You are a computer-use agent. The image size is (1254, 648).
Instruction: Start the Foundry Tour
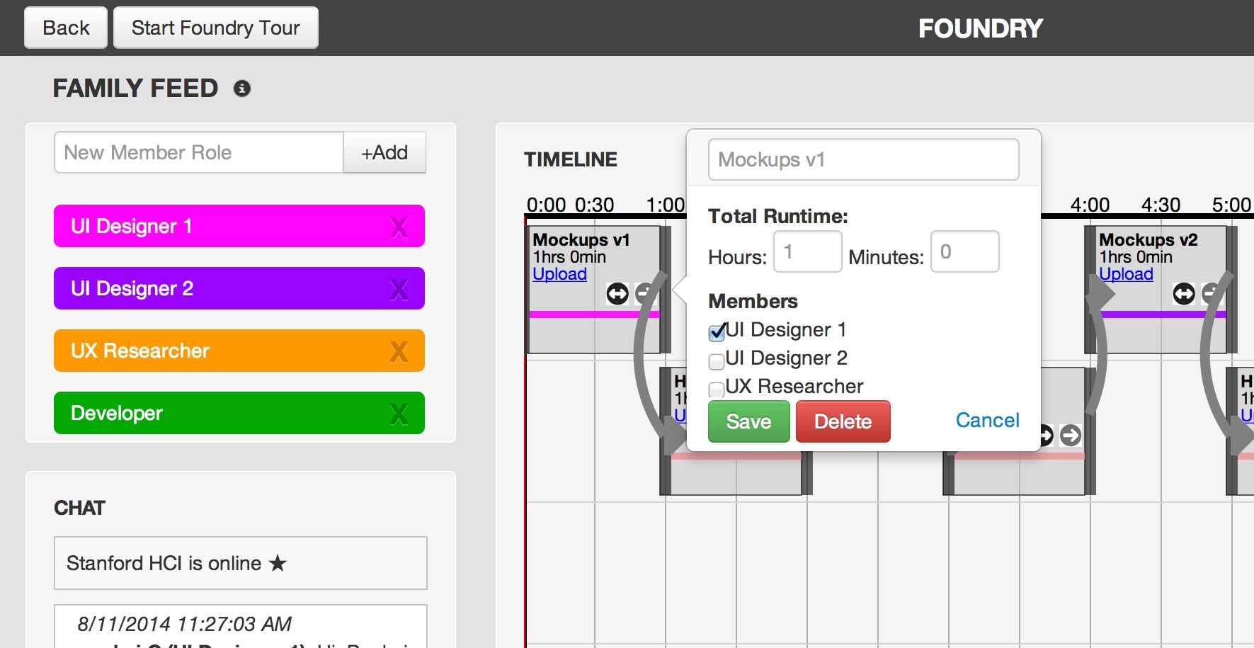click(x=215, y=28)
